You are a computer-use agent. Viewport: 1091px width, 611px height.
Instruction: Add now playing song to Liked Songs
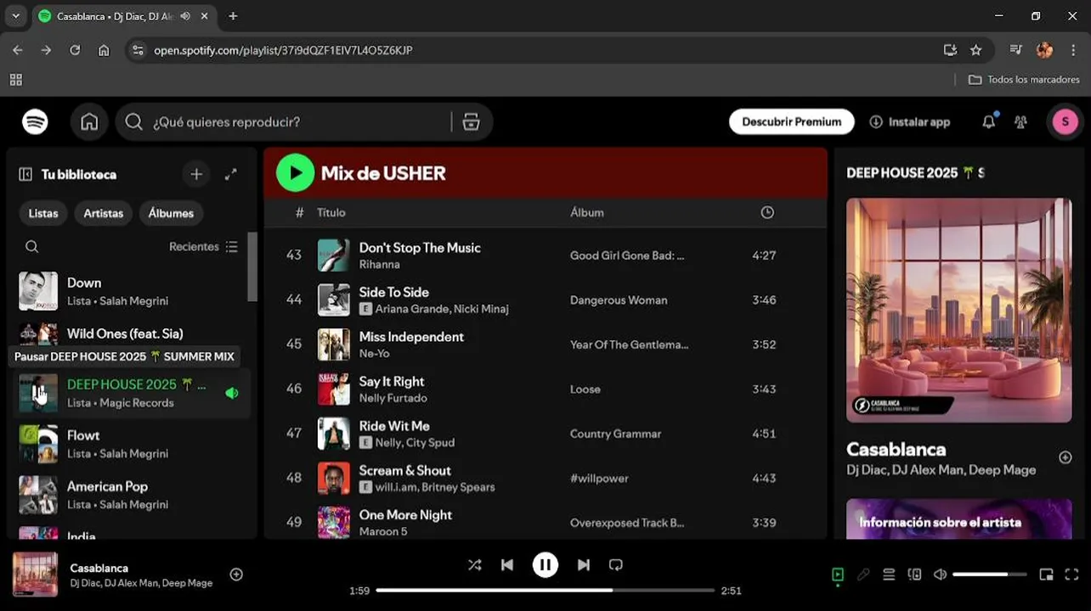pyautogui.click(x=236, y=575)
